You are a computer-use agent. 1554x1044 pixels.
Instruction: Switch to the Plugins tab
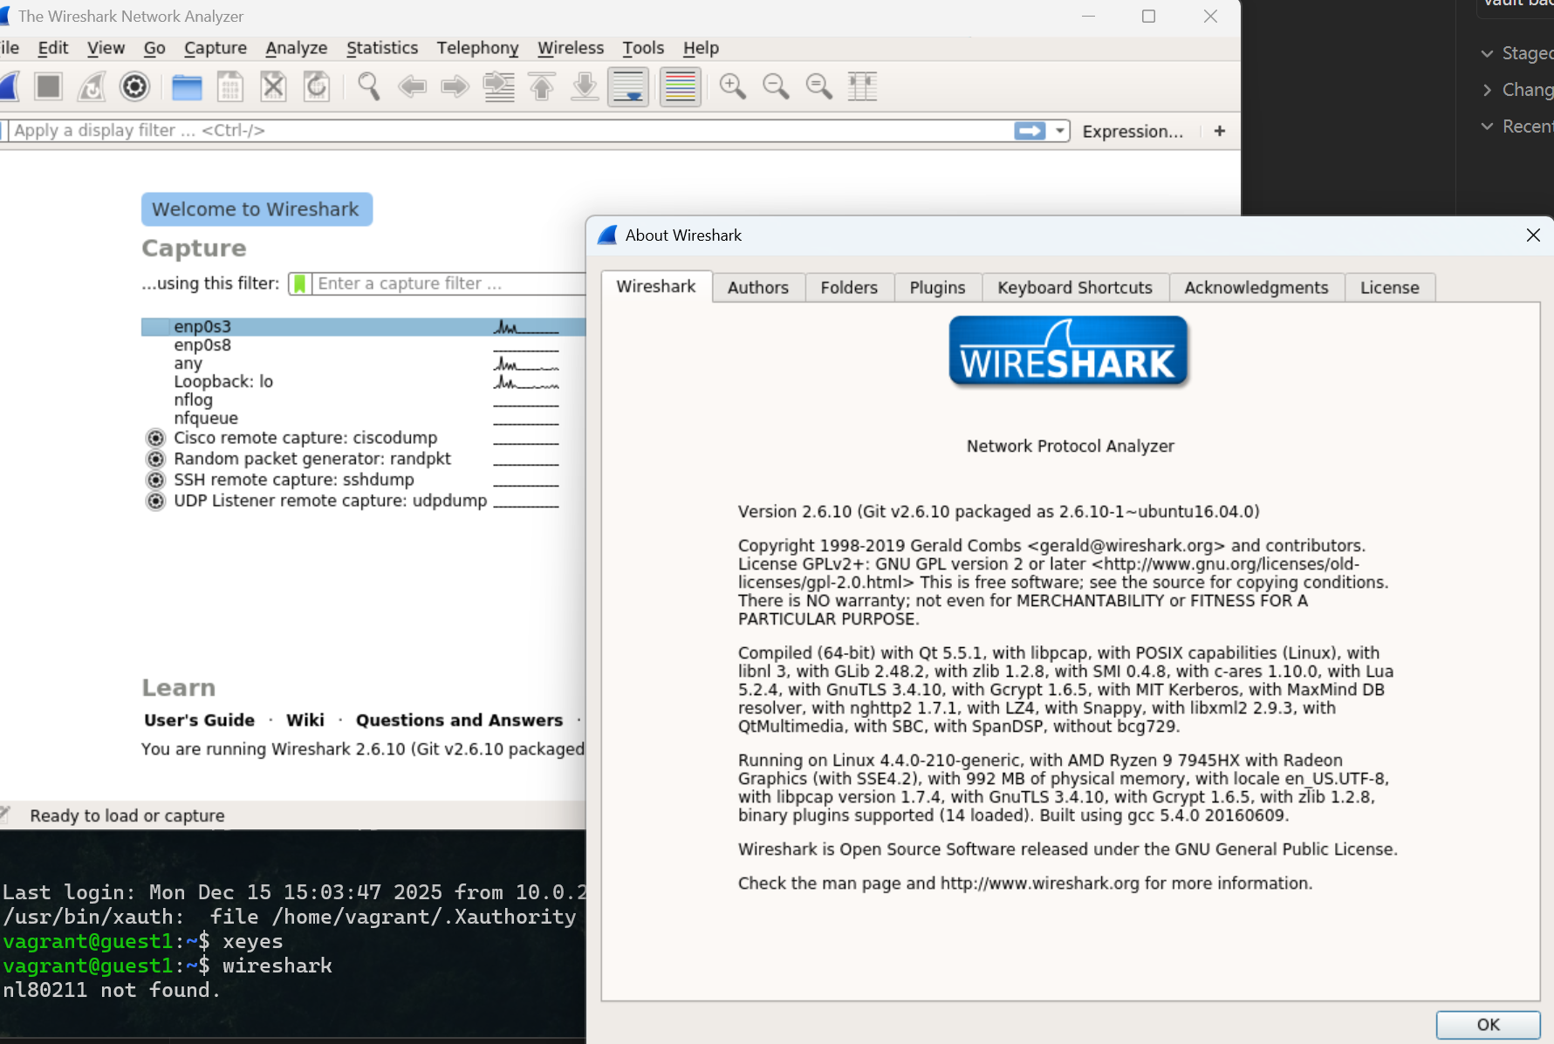click(x=937, y=288)
